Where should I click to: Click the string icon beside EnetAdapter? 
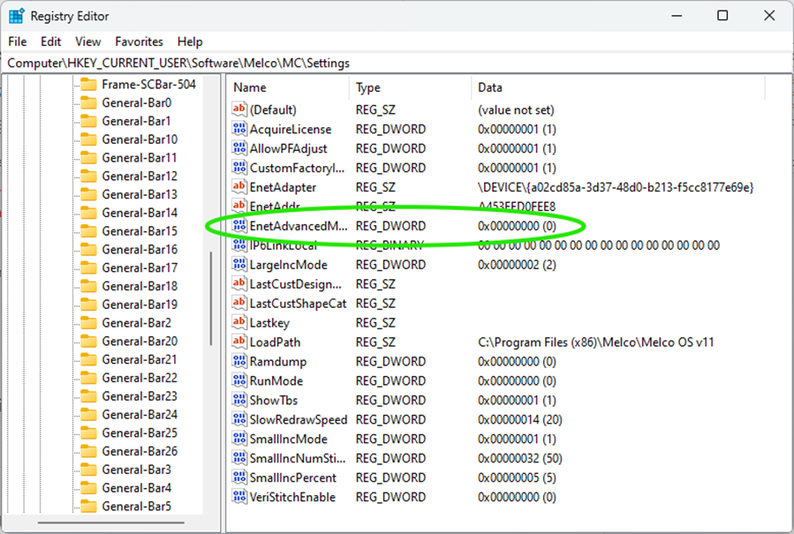pyautogui.click(x=239, y=187)
